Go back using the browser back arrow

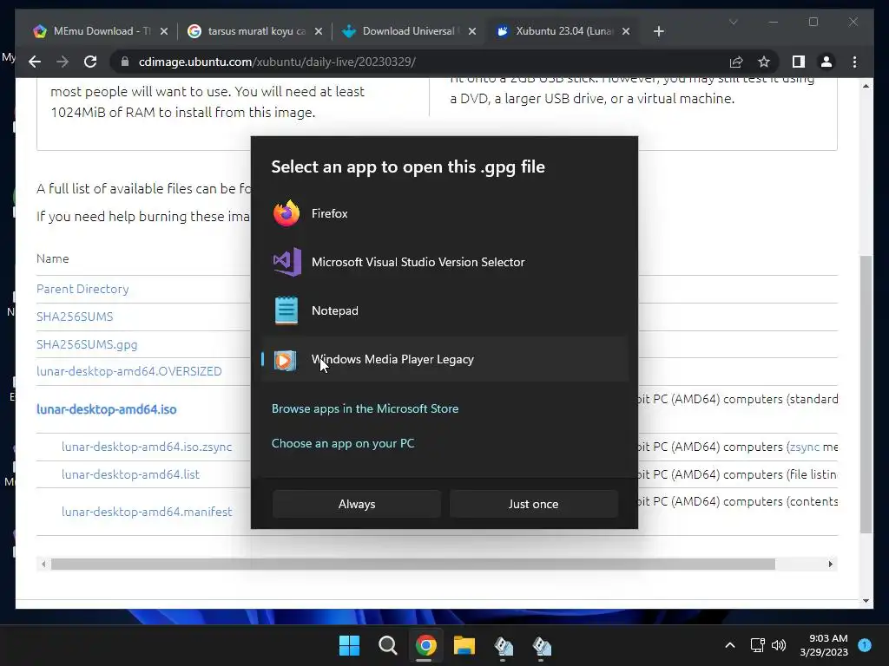click(35, 62)
